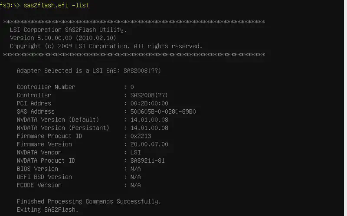Click the BIOS Version N/A value
The width and height of the screenshot is (347, 216).
135,169
